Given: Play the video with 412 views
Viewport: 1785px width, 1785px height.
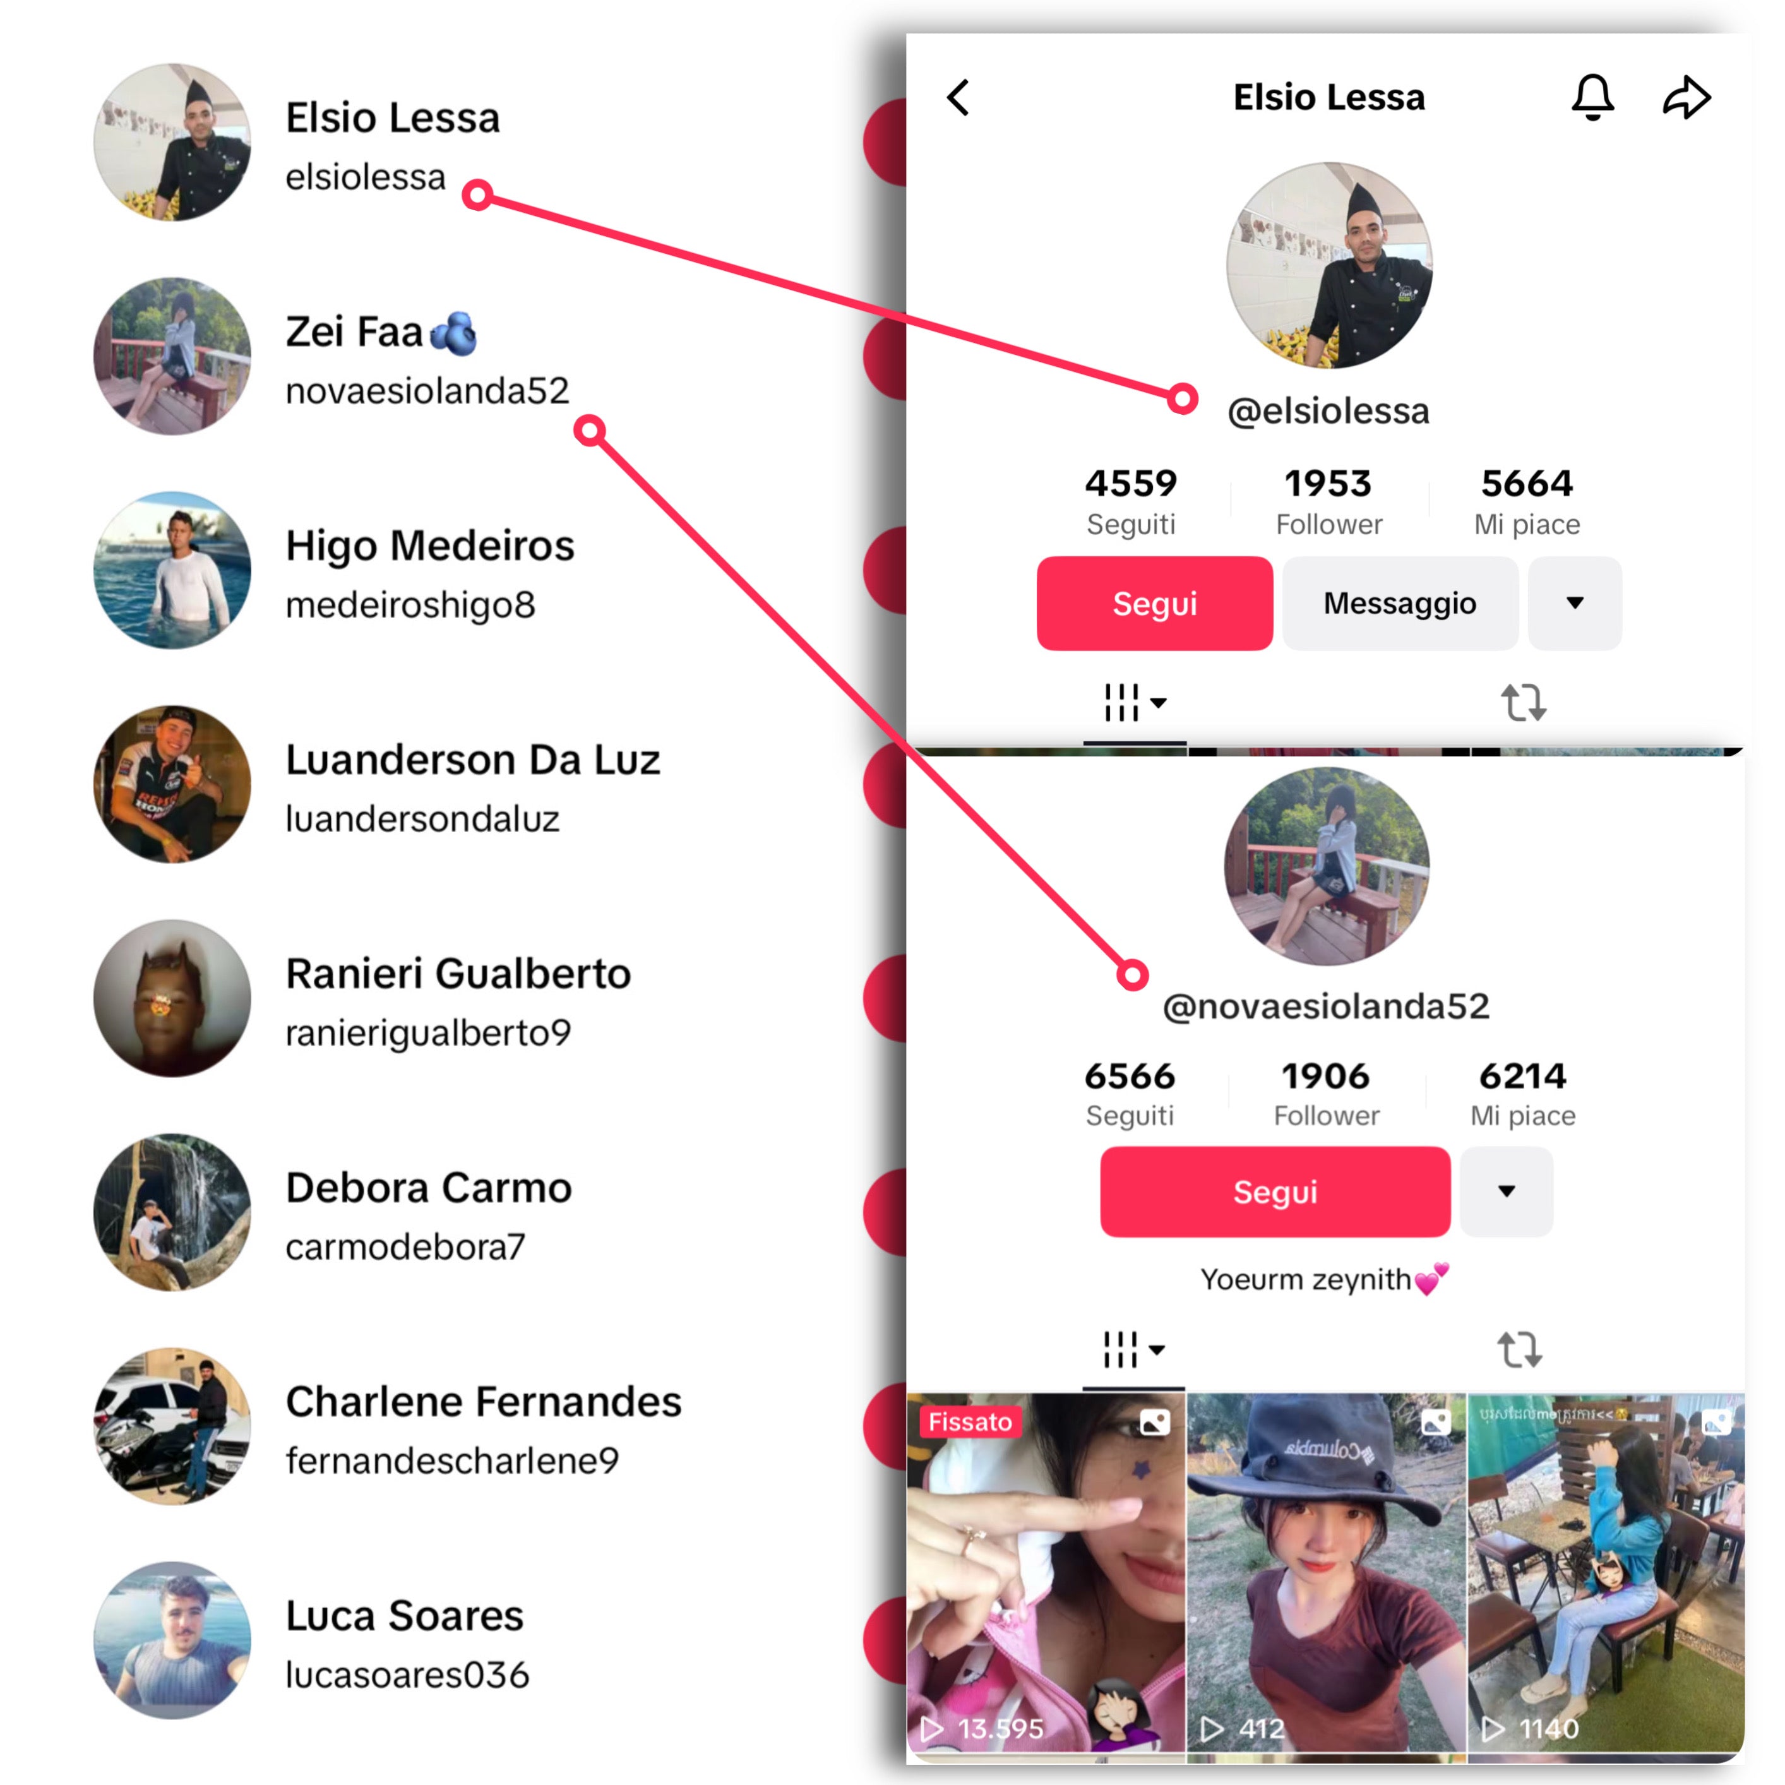Looking at the screenshot, I should point(1327,1572).
